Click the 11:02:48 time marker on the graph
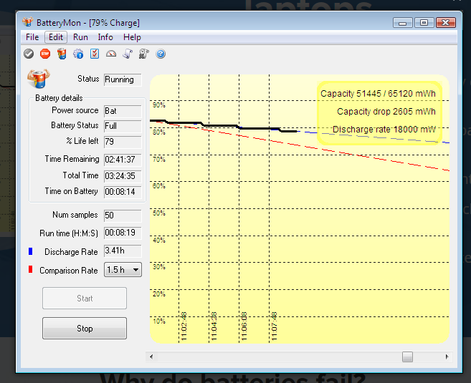This screenshot has width=471, height=383. (184, 326)
